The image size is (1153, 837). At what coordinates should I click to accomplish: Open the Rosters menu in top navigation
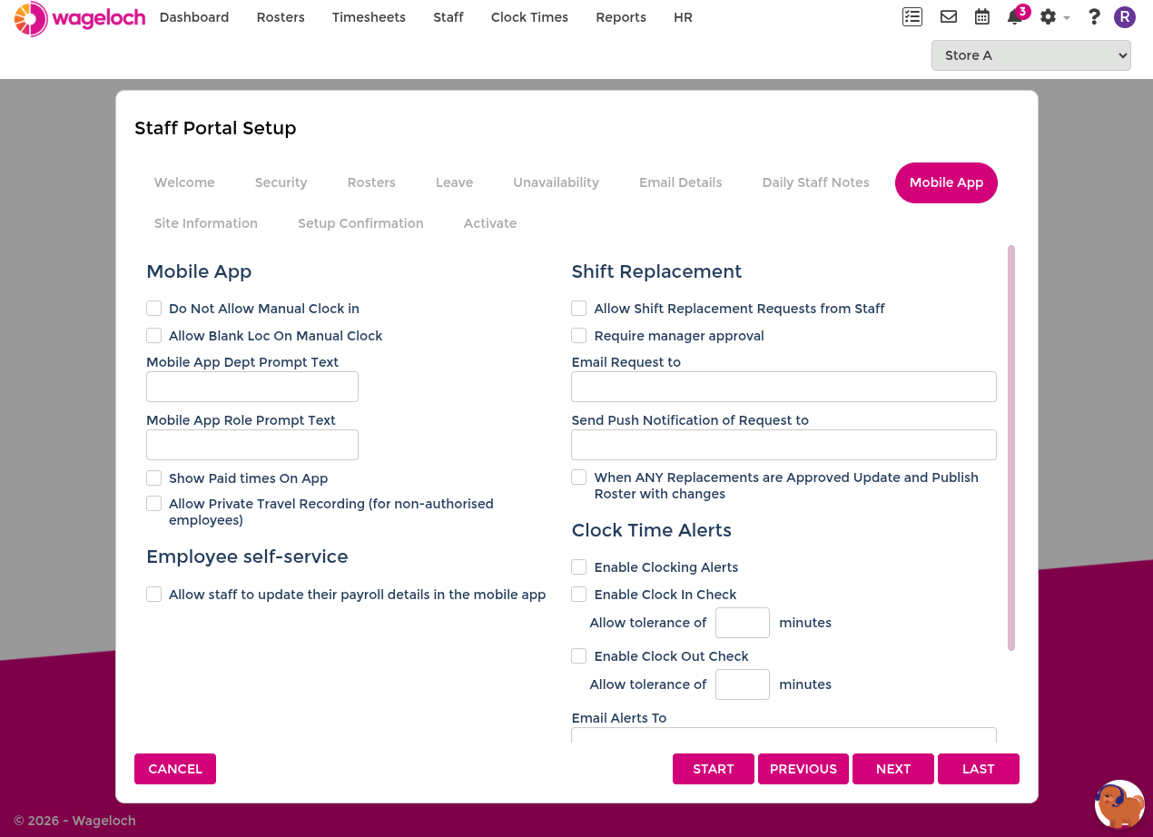281,17
